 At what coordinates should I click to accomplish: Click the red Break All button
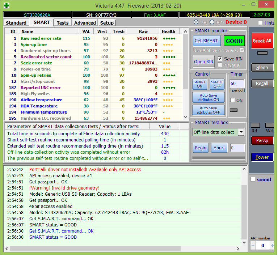point(262,41)
